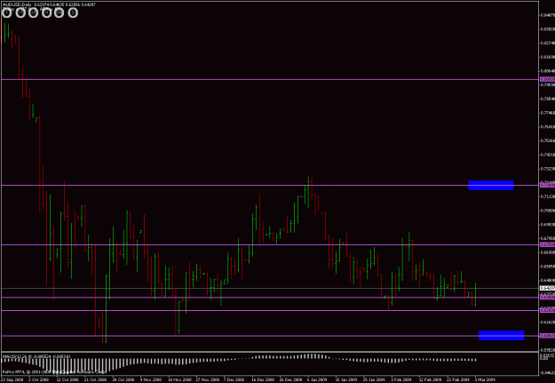
Task: Click the '28 Oct 2008' date label
Action: pyautogui.click(x=123, y=379)
